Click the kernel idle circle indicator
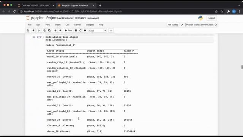The width and height of the screenshot is (243, 137). 216,25
